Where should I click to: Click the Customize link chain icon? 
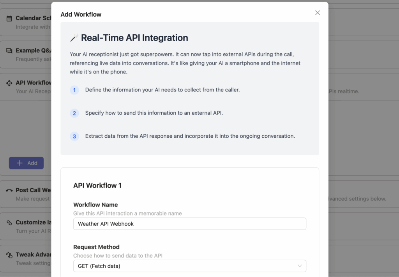point(9,223)
